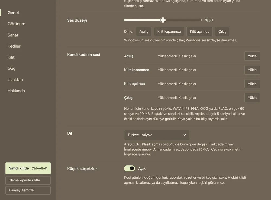Listen to the Kilit kapanınca preview
The width and height of the screenshot is (271, 200).
[x=169, y=32]
